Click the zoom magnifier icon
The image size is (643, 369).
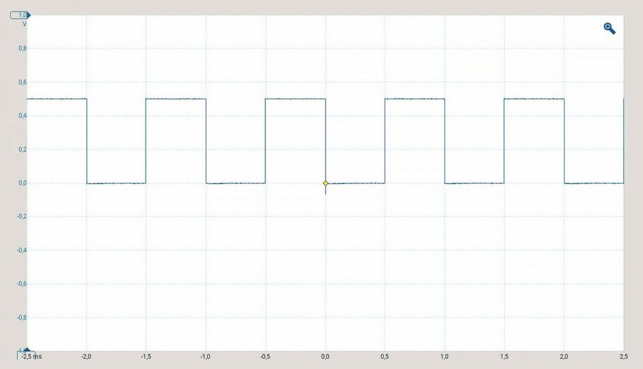(609, 28)
